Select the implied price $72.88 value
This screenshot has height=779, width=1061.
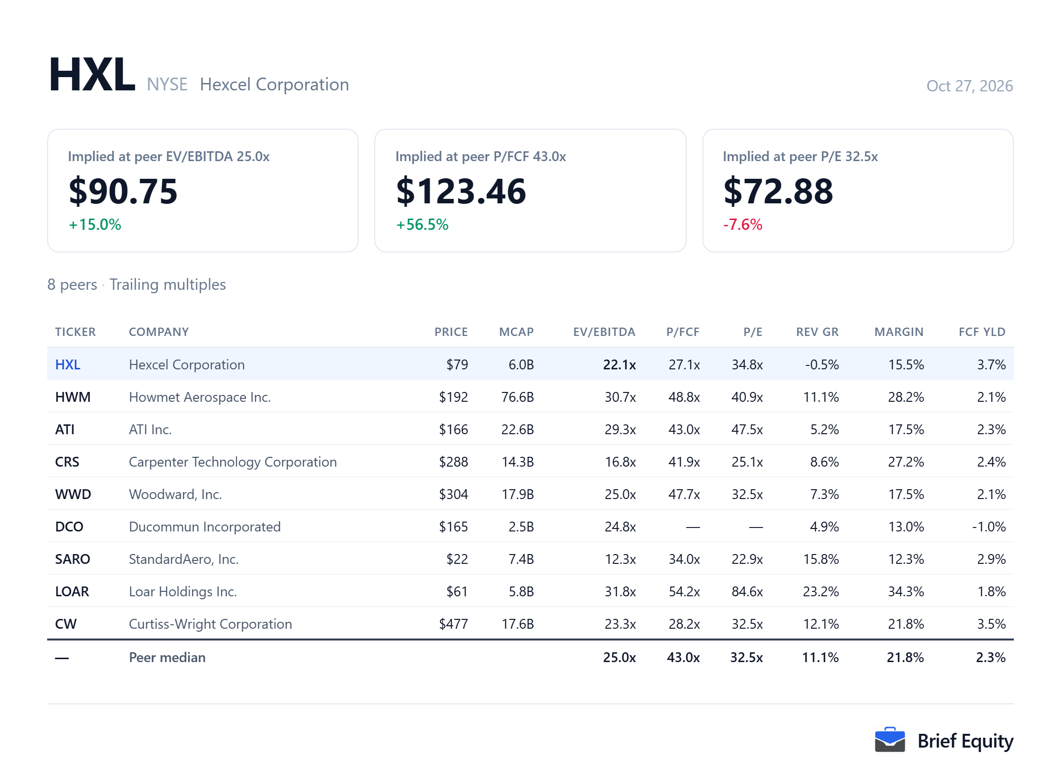[x=779, y=191]
